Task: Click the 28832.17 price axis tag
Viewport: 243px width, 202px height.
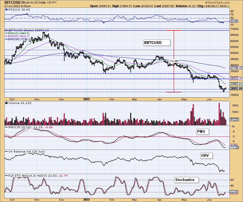Action: 236,79
